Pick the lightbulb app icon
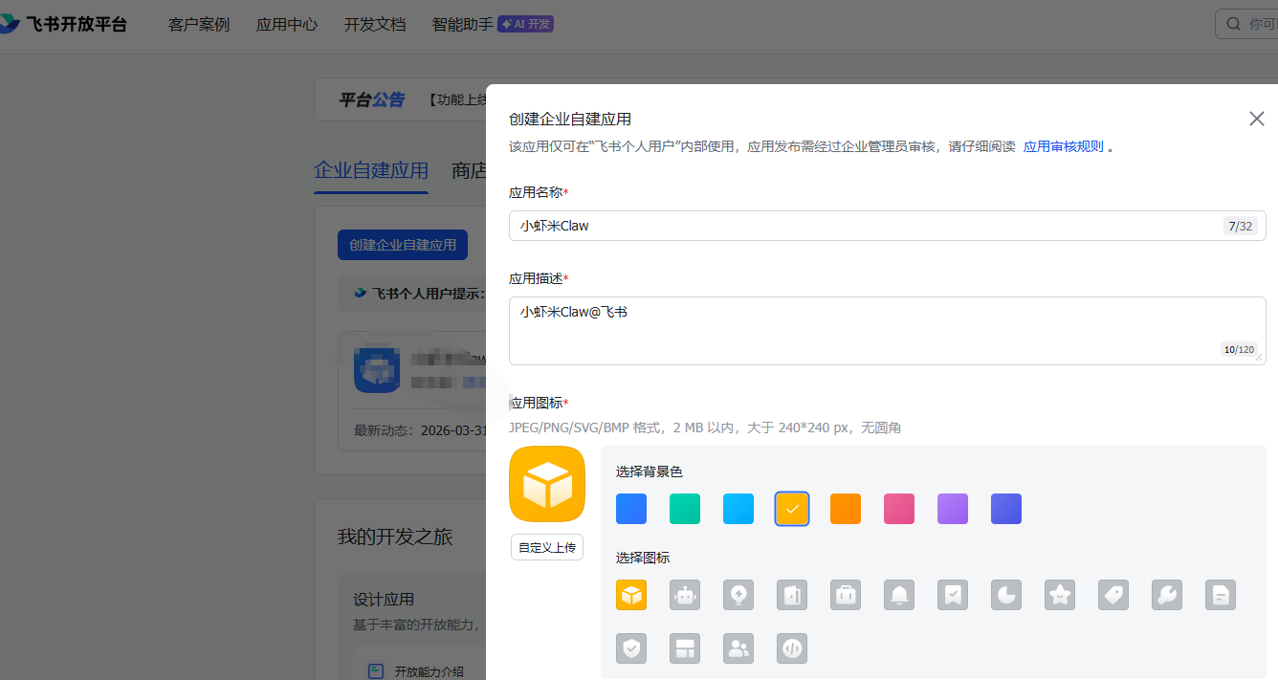The height and width of the screenshot is (680, 1278). click(738, 595)
